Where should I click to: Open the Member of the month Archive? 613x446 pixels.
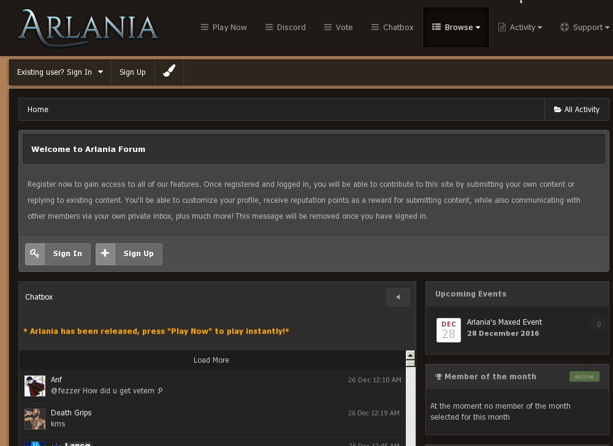[x=584, y=377]
